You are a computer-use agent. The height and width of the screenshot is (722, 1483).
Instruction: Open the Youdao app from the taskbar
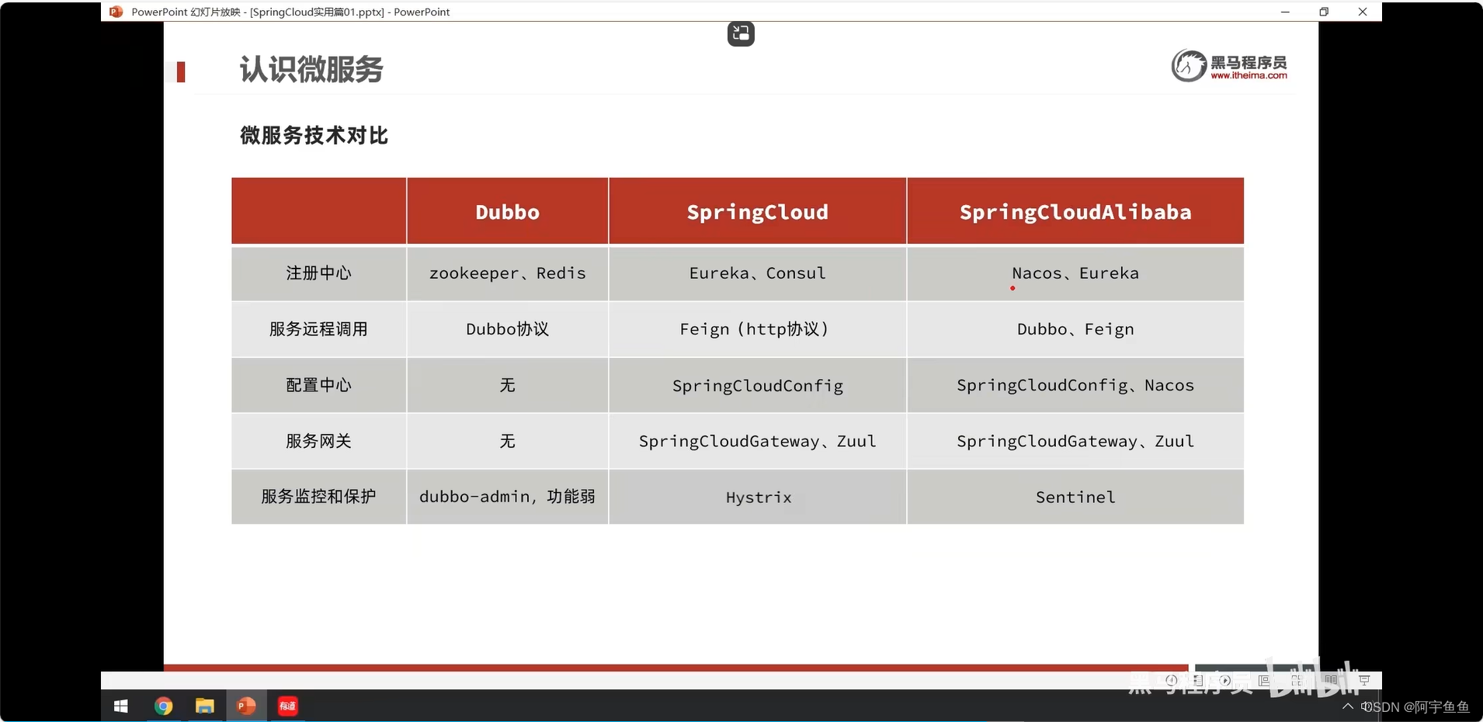click(288, 706)
